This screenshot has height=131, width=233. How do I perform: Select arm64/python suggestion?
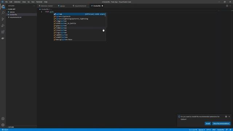point(79,37)
